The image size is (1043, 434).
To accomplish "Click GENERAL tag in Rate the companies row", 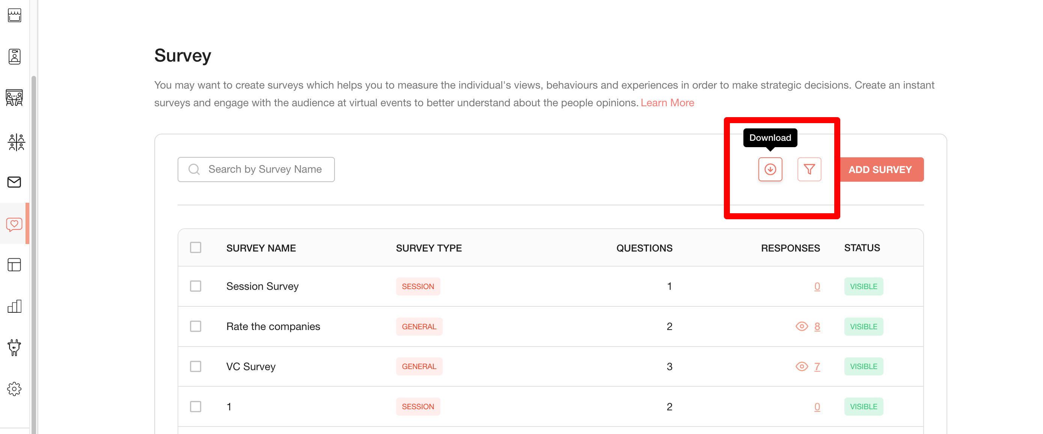I will [419, 326].
